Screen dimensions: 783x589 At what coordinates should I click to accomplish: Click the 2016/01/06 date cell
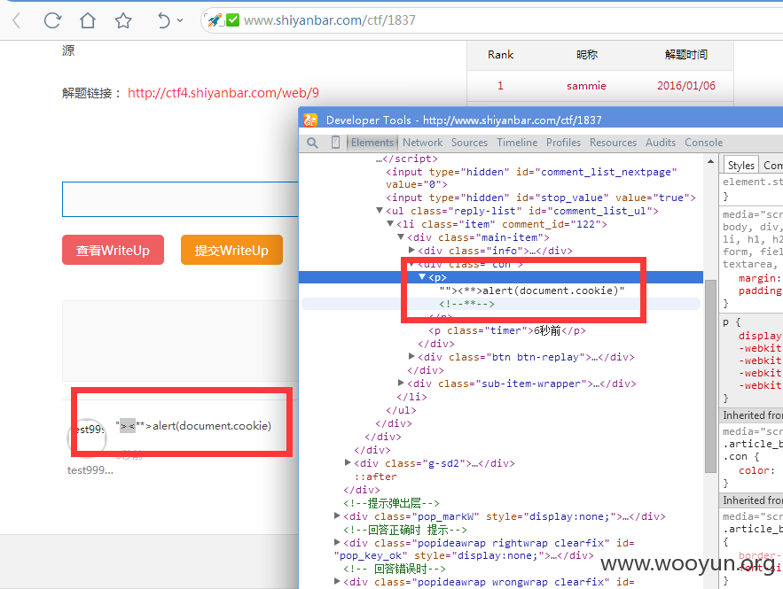(686, 86)
